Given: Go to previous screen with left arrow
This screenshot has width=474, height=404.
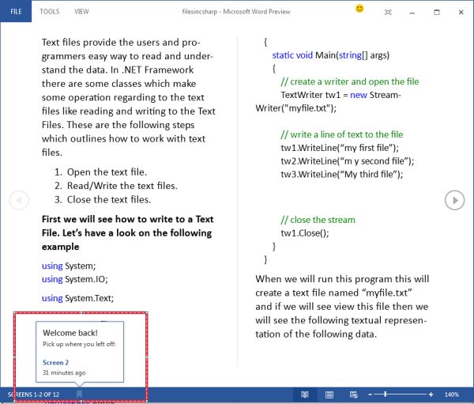Looking at the screenshot, I should (x=19, y=200).
